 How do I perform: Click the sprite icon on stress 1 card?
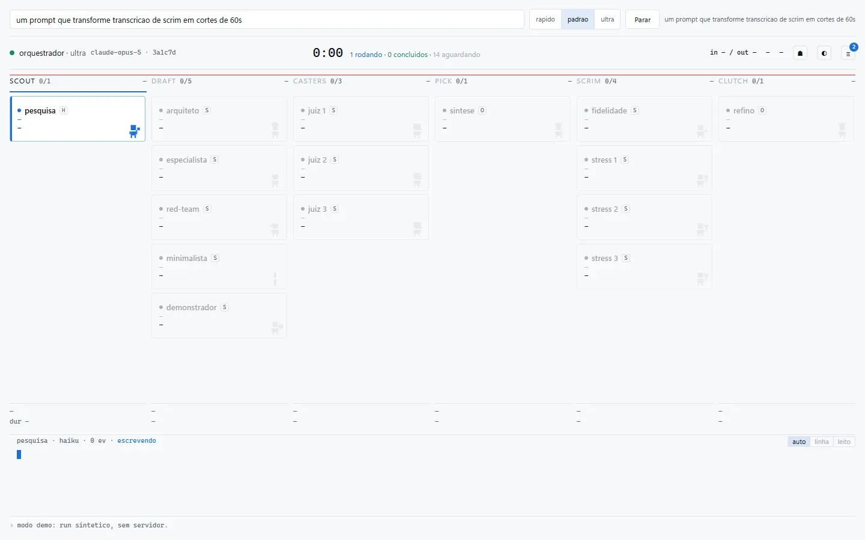point(702,180)
